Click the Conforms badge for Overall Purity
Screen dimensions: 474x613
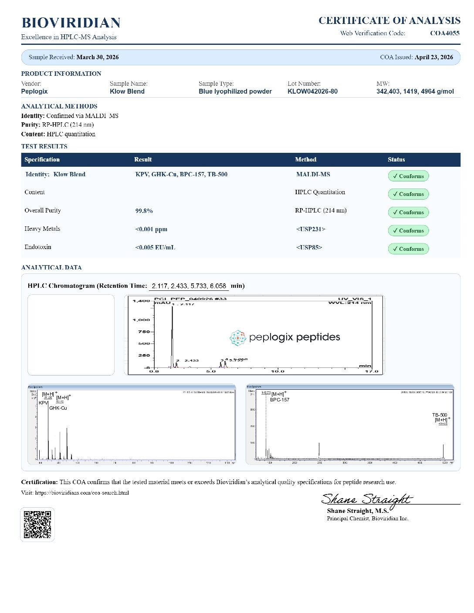[x=408, y=212]
